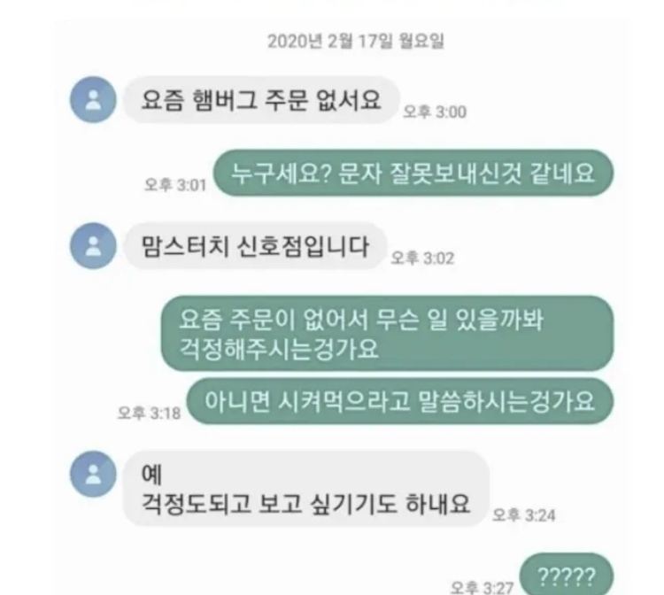
Task: Tap empty chat area left of '?????' timestamp
Action: click(254, 572)
